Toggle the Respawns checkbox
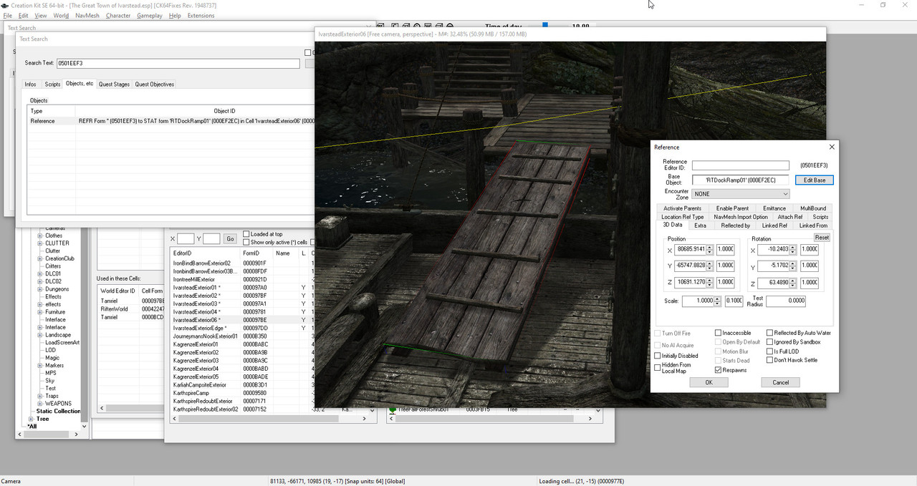 [719, 370]
